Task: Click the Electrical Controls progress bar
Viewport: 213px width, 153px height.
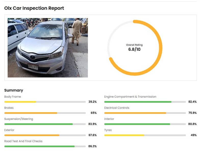Action: (x=135, y=113)
